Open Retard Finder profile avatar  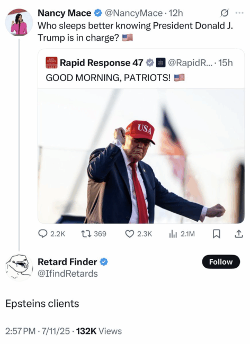pos(19,267)
